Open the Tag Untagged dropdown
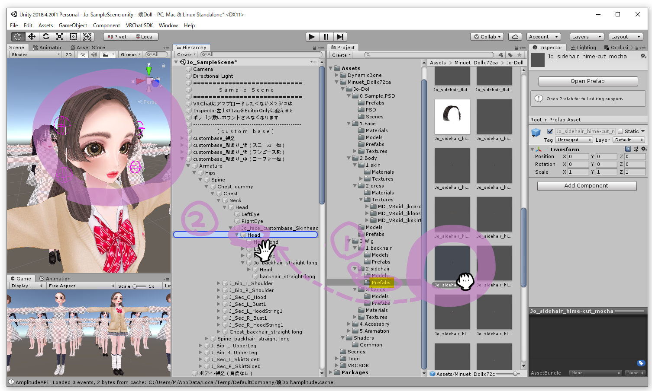The image size is (652, 391). (574, 140)
